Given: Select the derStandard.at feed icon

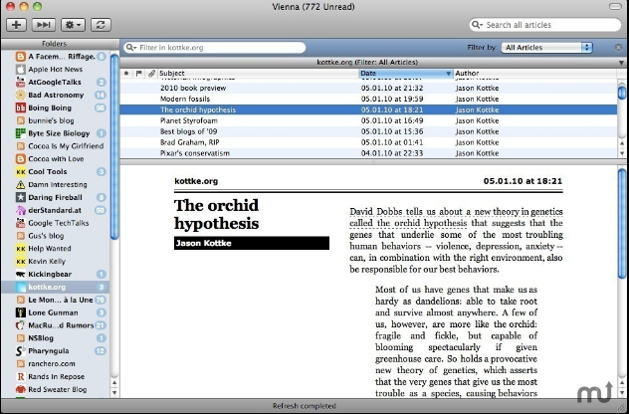Looking at the screenshot, I should 21,210.
